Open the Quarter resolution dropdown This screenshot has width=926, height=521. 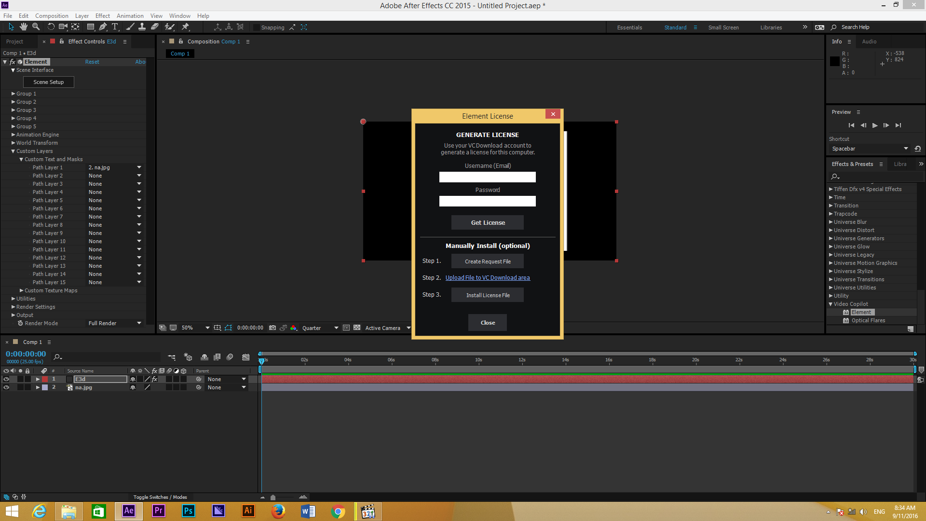tap(320, 328)
